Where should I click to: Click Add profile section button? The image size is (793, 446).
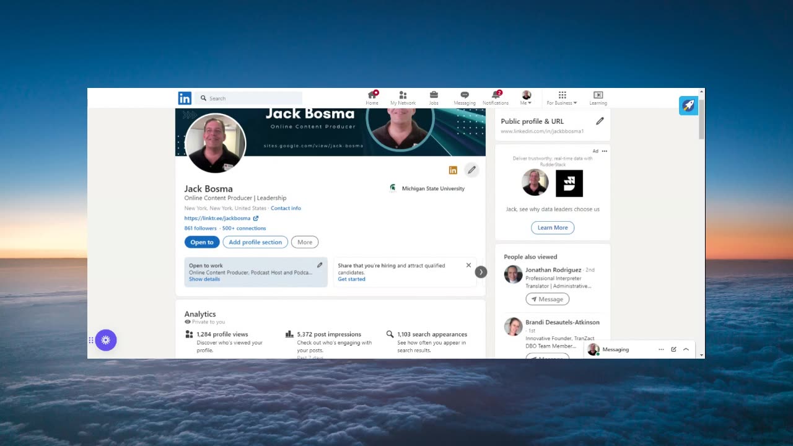[x=255, y=242]
